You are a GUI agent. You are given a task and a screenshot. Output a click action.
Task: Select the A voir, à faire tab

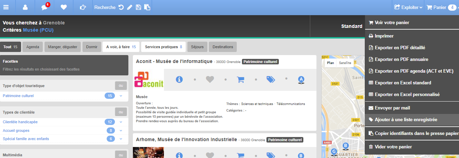click(x=121, y=47)
